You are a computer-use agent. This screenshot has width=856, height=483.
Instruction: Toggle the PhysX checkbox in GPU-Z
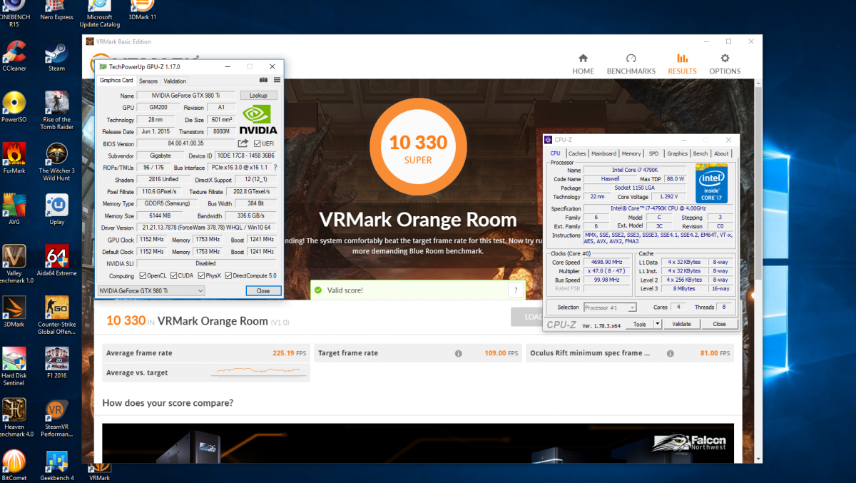(200, 275)
